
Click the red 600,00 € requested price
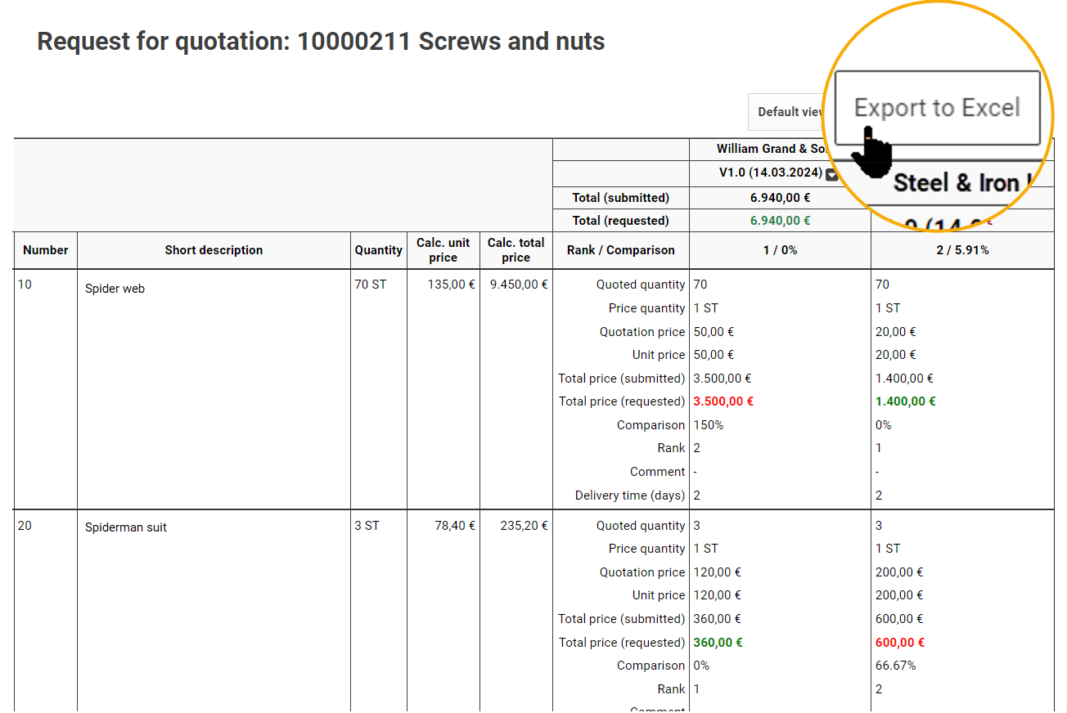tap(901, 643)
